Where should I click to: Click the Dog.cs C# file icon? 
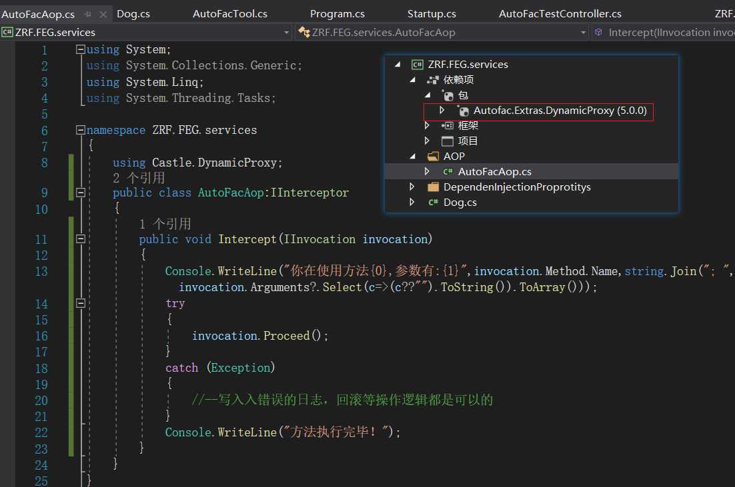click(433, 203)
